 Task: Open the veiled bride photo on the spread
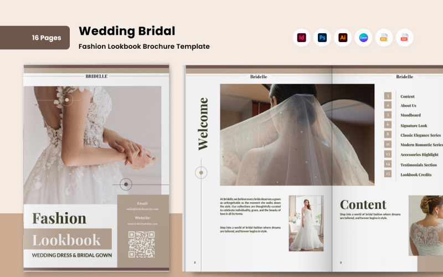[297, 135]
